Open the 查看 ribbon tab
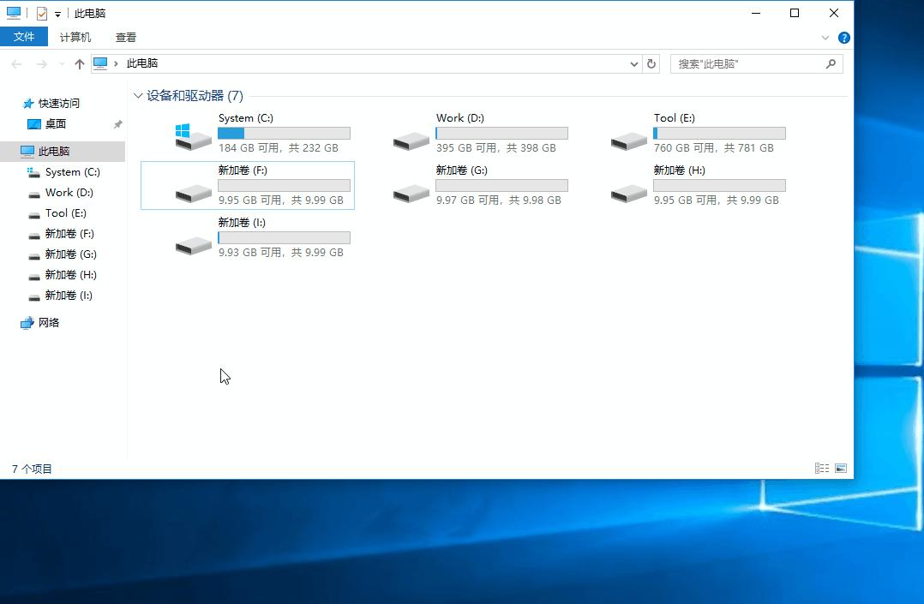The height and width of the screenshot is (604, 924). 125,37
